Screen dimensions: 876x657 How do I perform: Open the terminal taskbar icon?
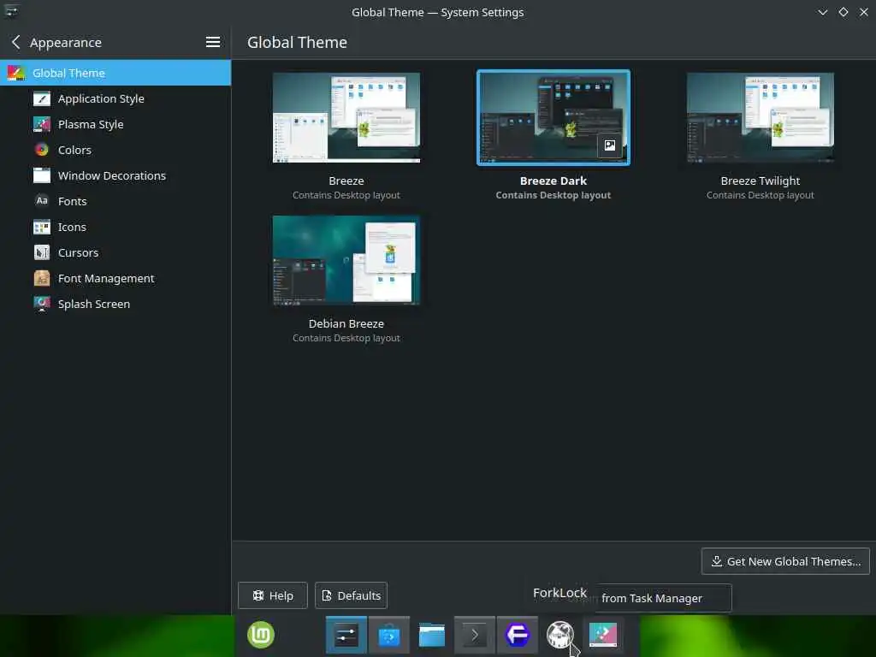coord(474,636)
